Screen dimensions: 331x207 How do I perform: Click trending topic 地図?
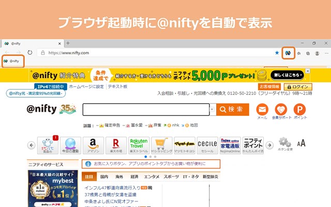pos(194,125)
